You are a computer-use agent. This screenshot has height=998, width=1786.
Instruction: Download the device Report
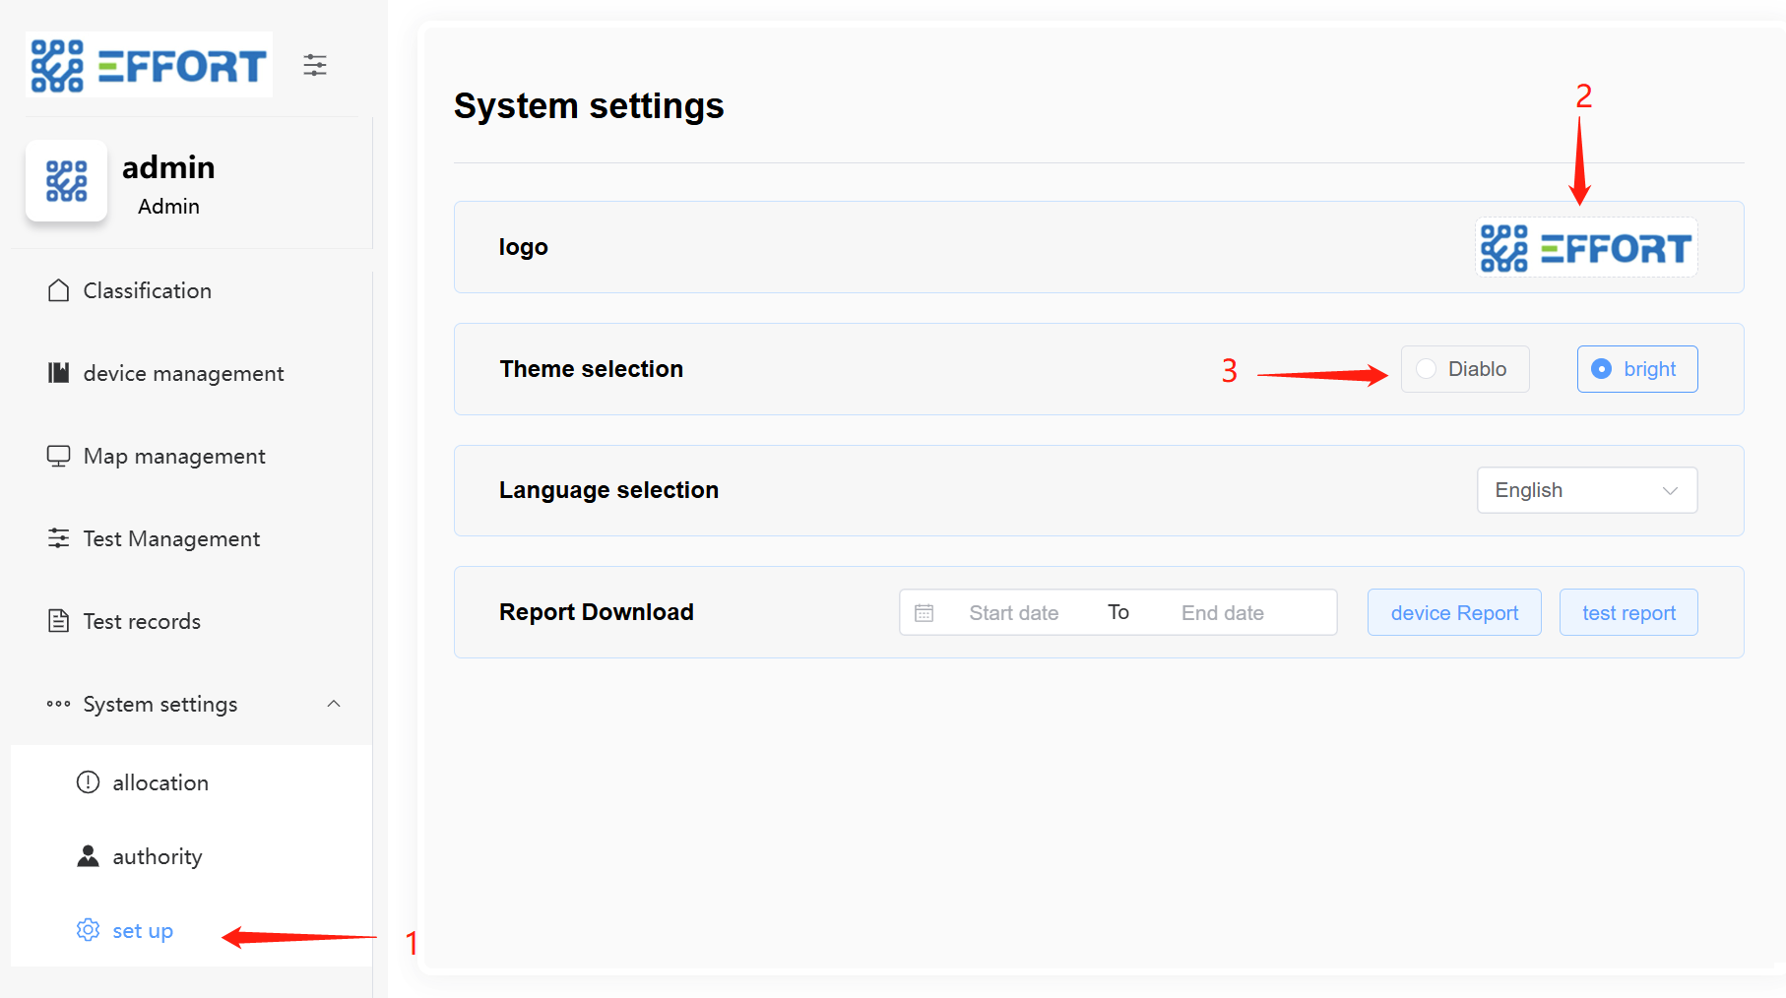1453,613
